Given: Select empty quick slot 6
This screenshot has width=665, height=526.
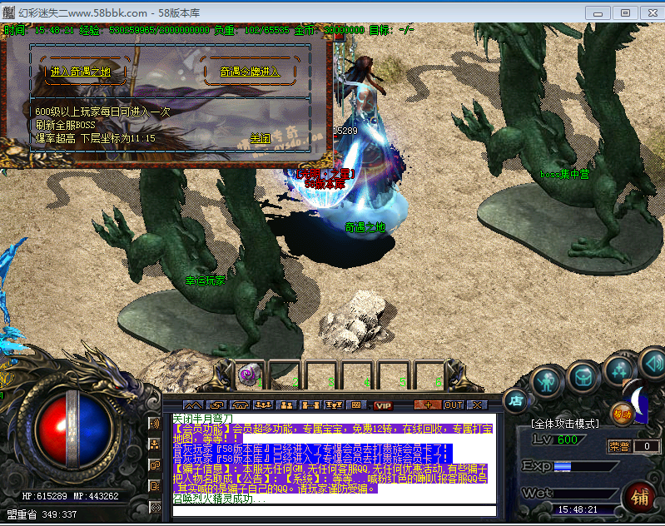Looking at the screenshot, I should tap(429, 375).
